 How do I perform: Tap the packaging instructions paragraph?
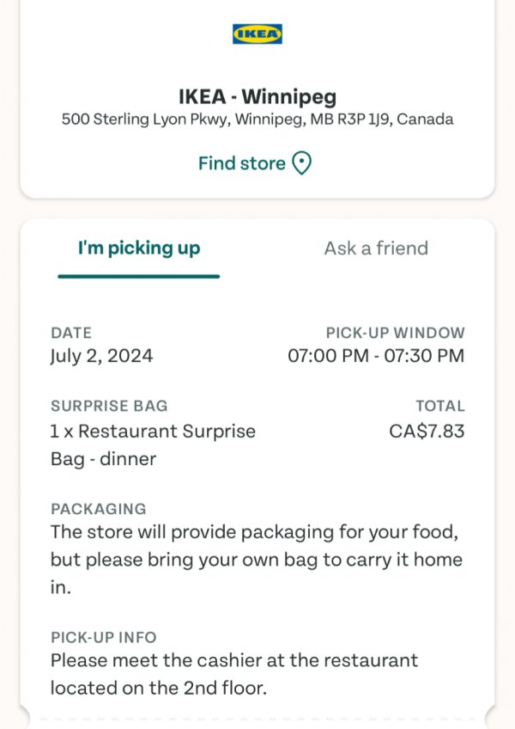click(x=257, y=560)
